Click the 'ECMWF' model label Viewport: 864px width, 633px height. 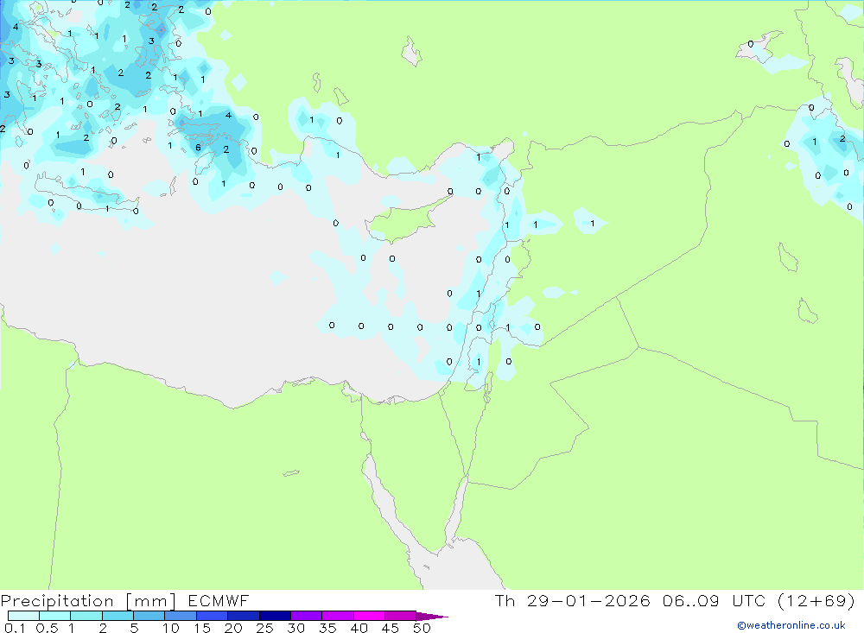point(219,600)
